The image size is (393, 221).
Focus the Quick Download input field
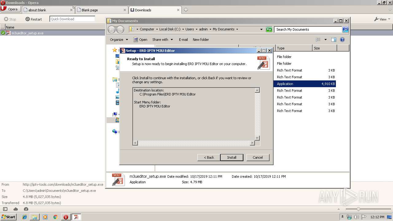(72, 19)
